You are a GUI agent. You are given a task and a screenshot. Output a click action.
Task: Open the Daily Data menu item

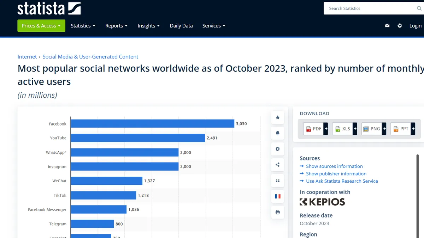tap(181, 26)
